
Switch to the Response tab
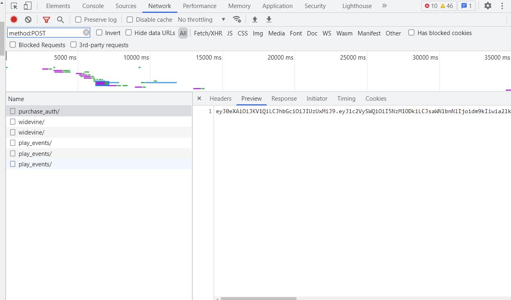point(284,98)
